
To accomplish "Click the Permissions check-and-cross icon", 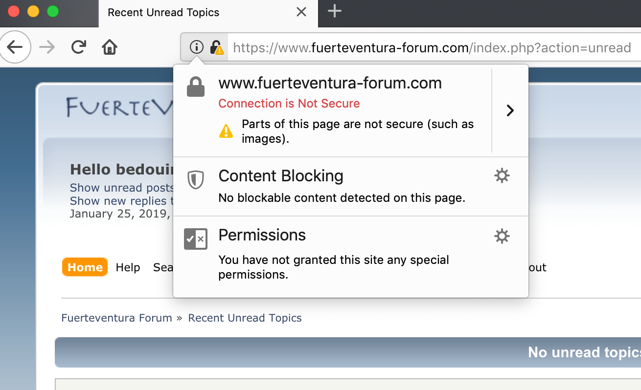I will (196, 239).
